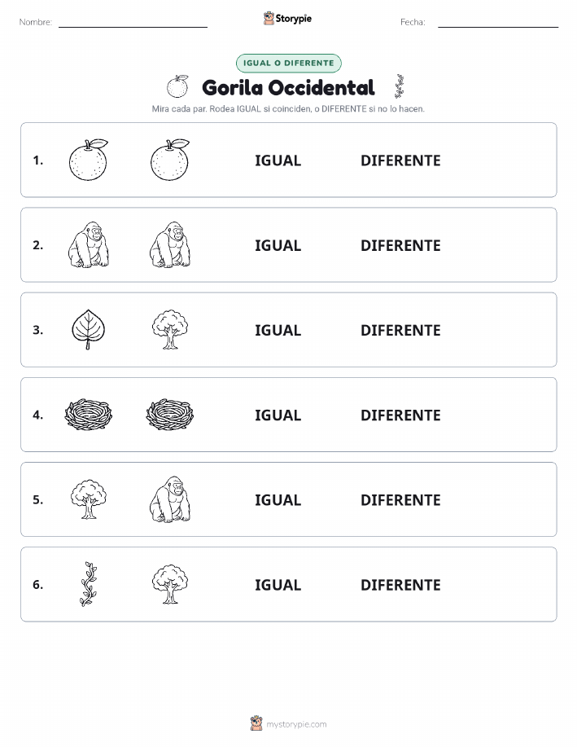Click the second gorilla in row 2
This screenshot has height=747, width=577.
coord(170,244)
